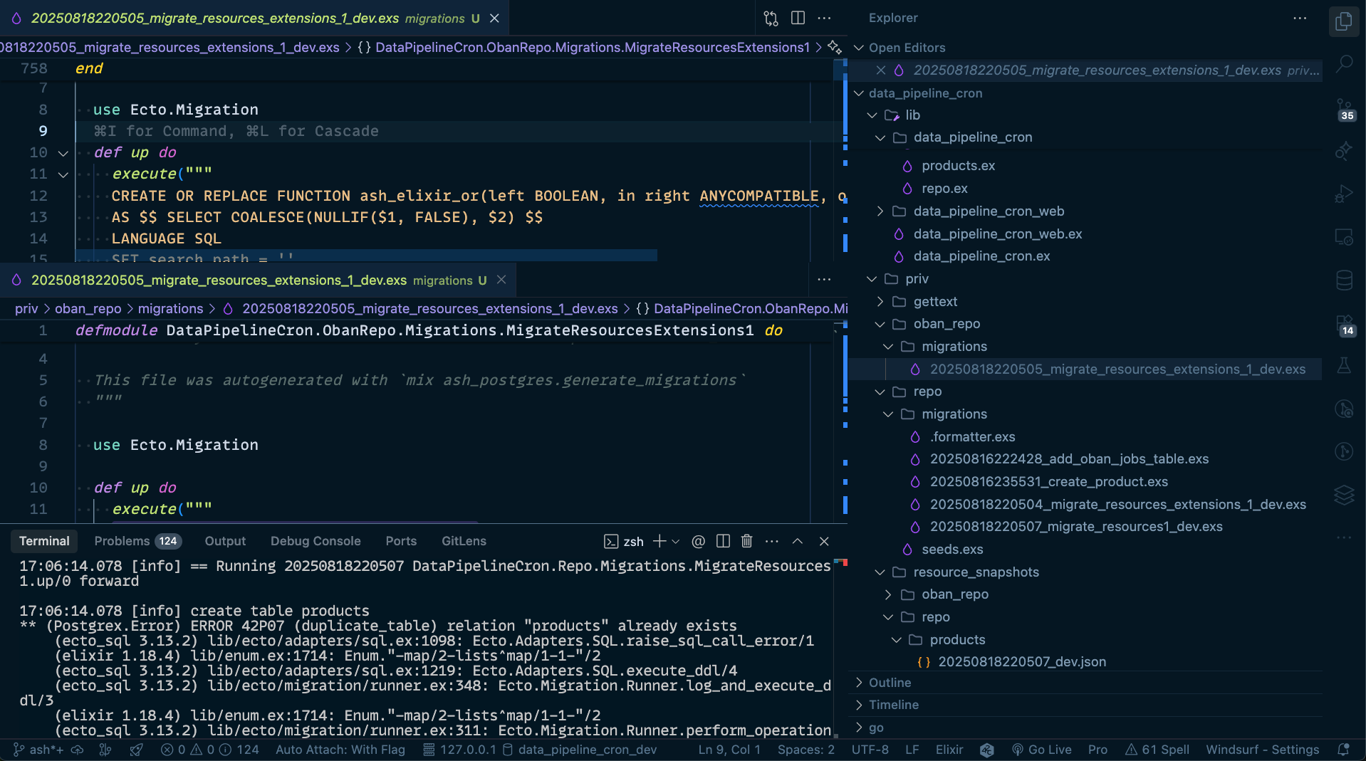Image resolution: width=1366 pixels, height=761 pixels.
Task: Click the Elixir language mode in status bar
Action: (949, 750)
